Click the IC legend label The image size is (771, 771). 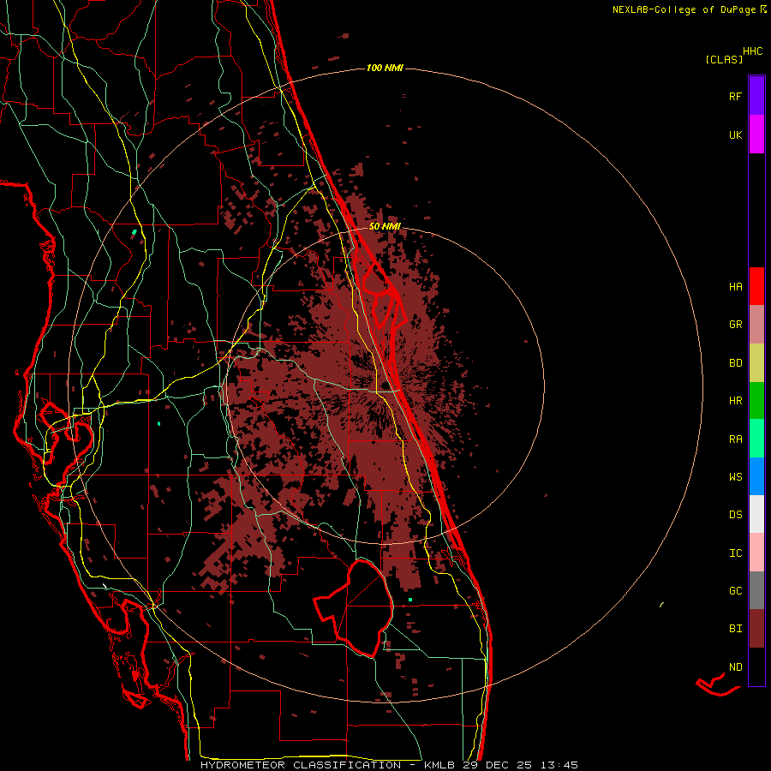click(735, 553)
